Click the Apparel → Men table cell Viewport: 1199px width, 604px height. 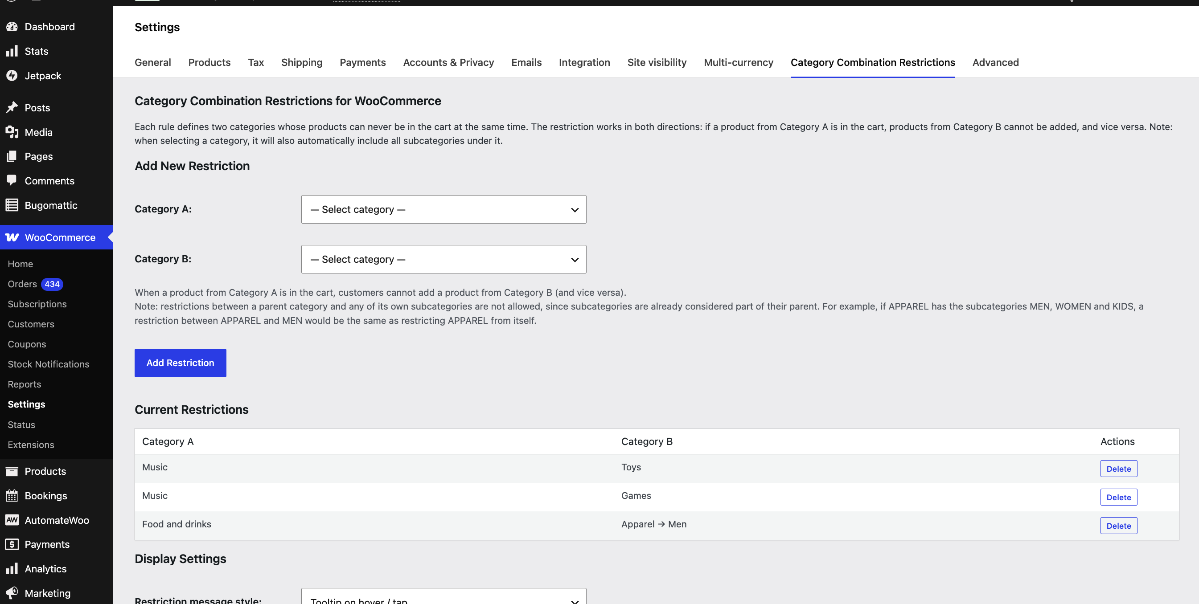[x=654, y=524]
